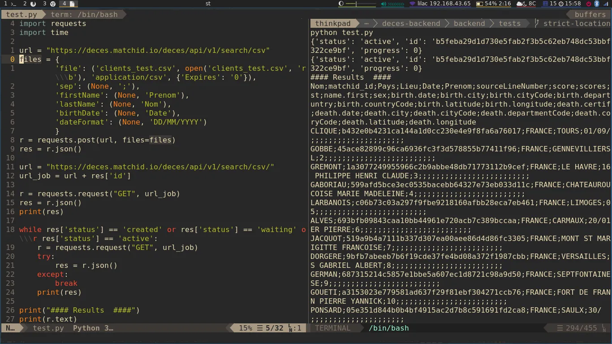The image size is (612, 344).
Task: Click the signal strength bars icon
Action: (x=605, y=4)
